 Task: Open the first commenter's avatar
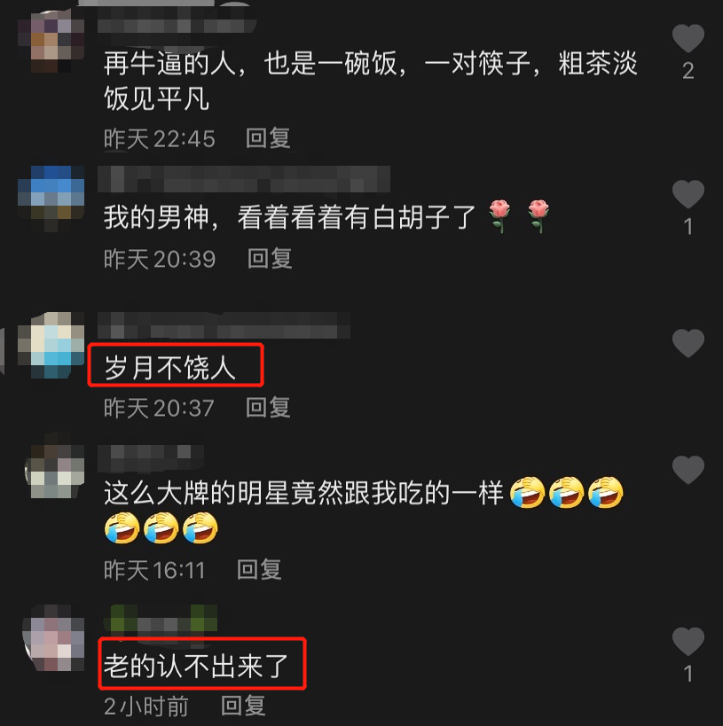click(x=51, y=42)
